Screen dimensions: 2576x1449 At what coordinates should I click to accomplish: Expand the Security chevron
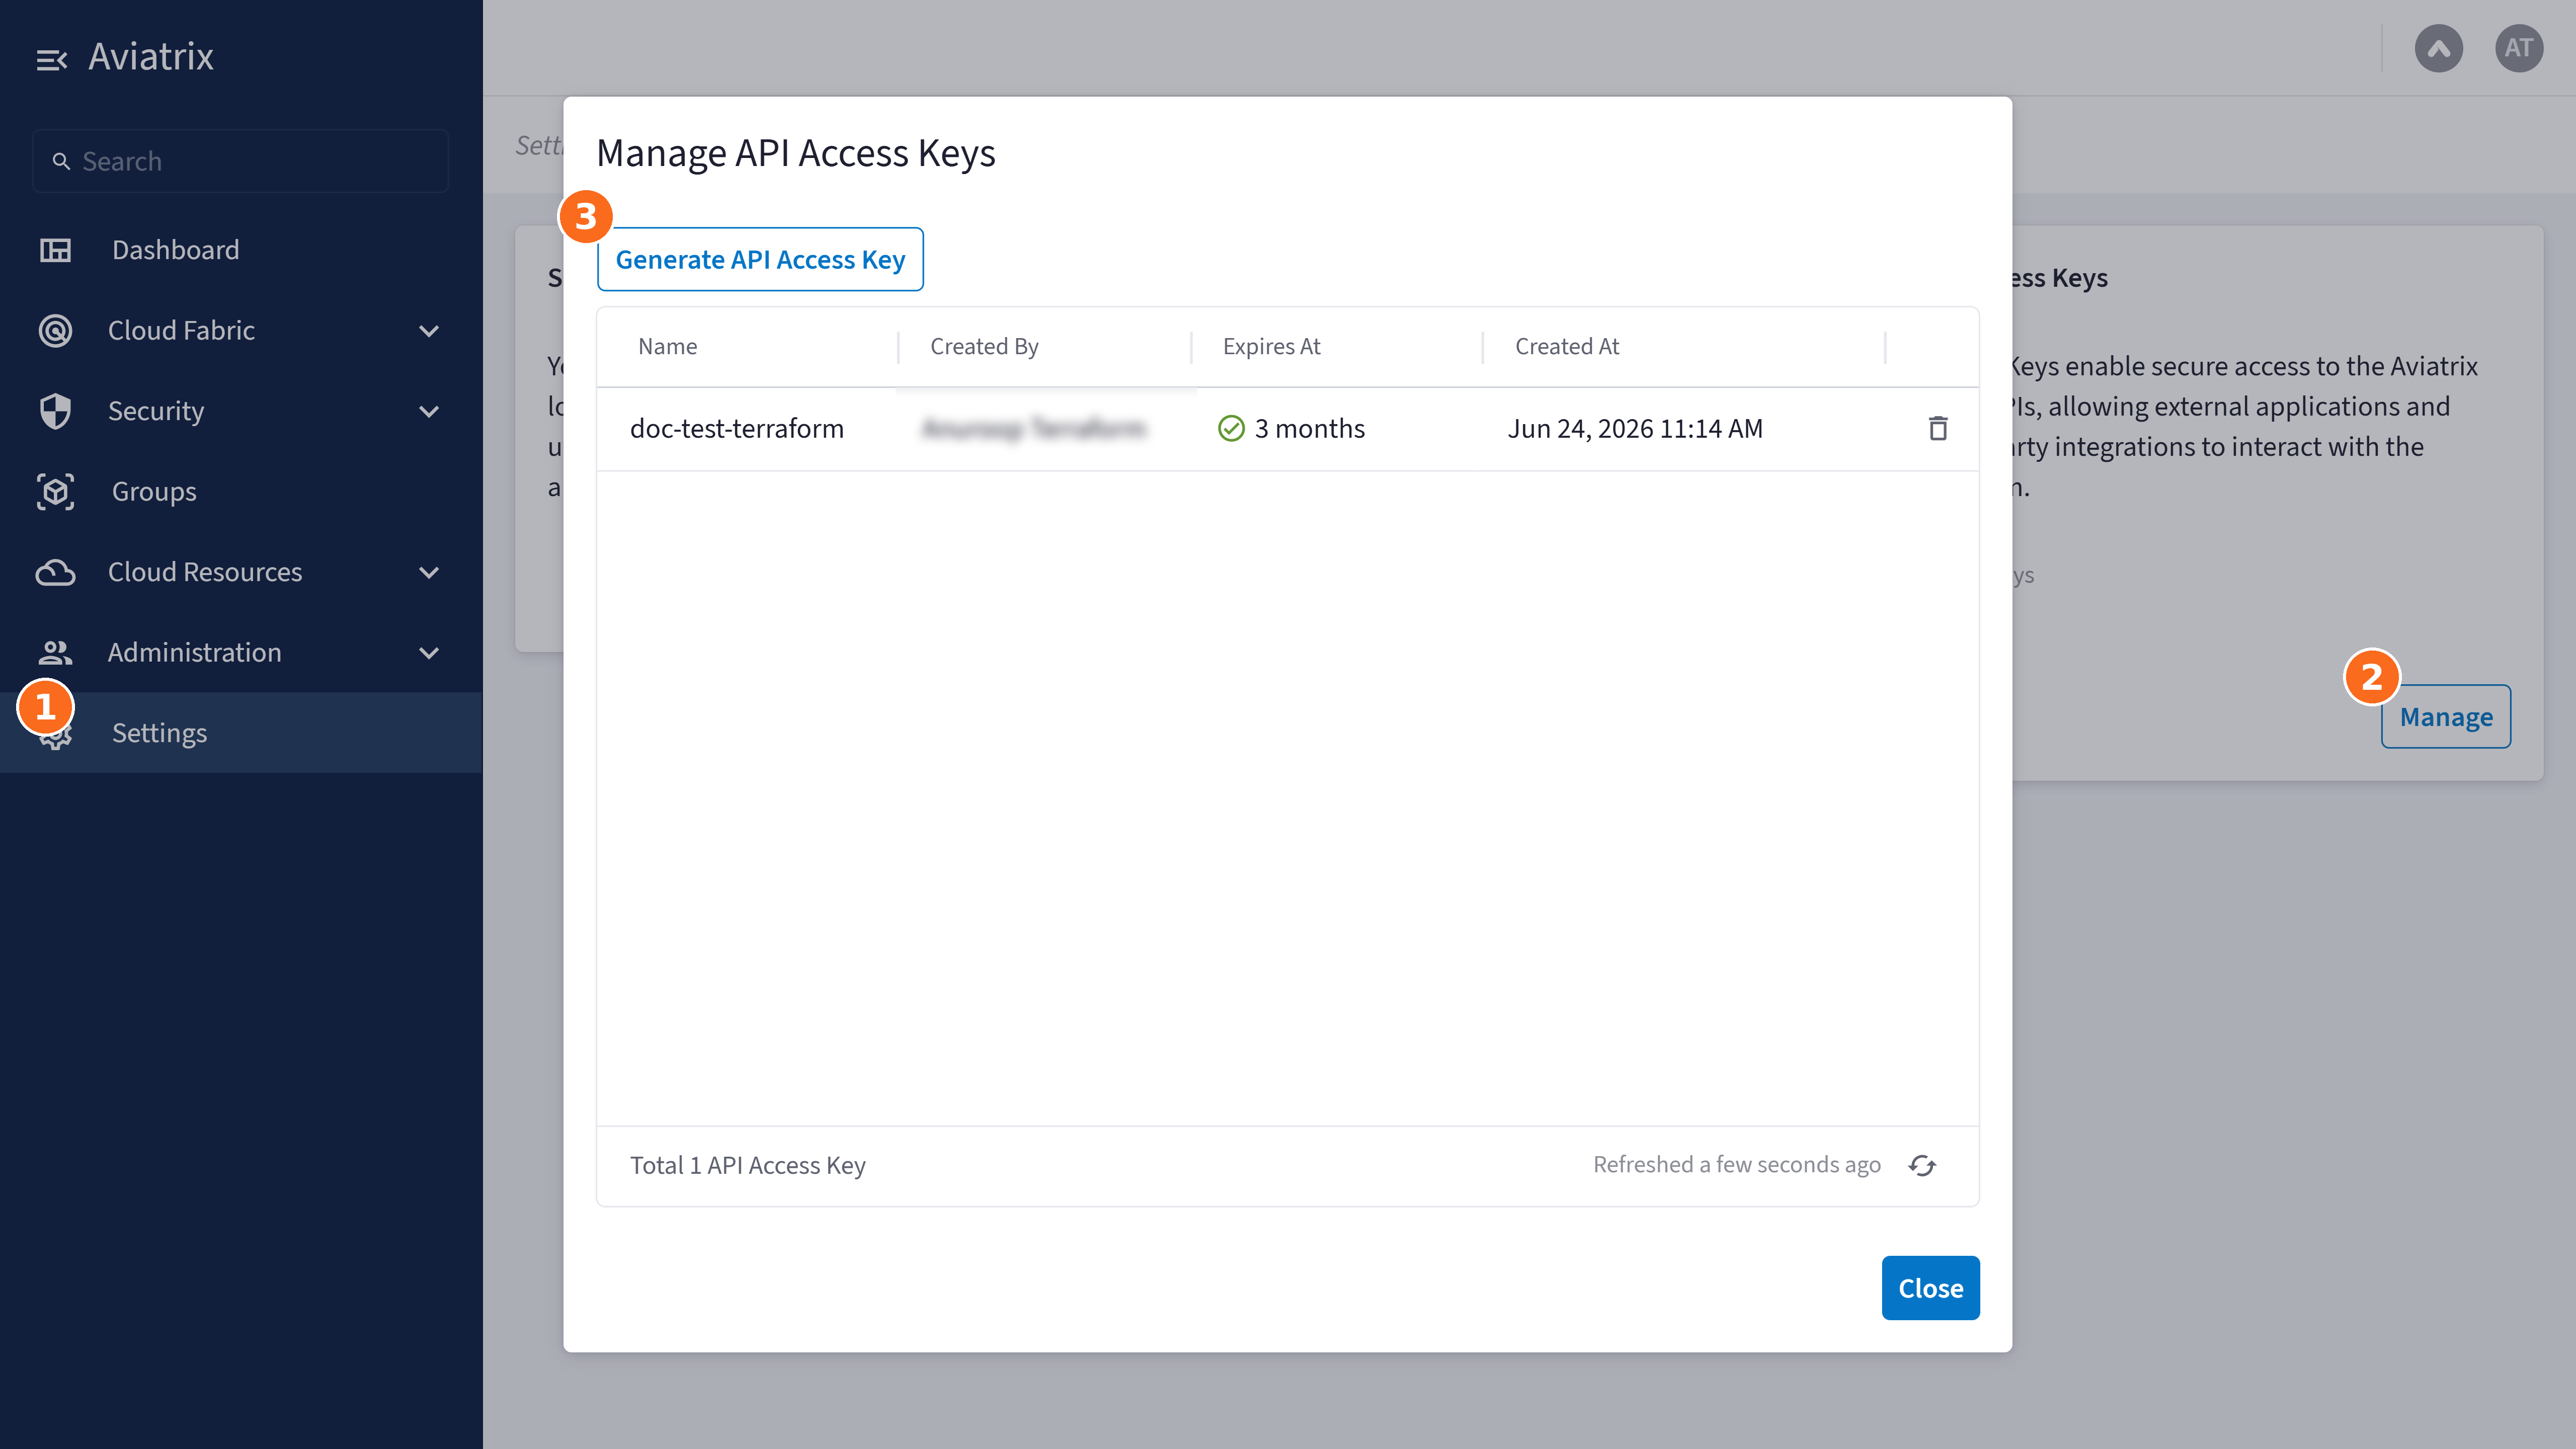pyautogui.click(x=429, y=411)
